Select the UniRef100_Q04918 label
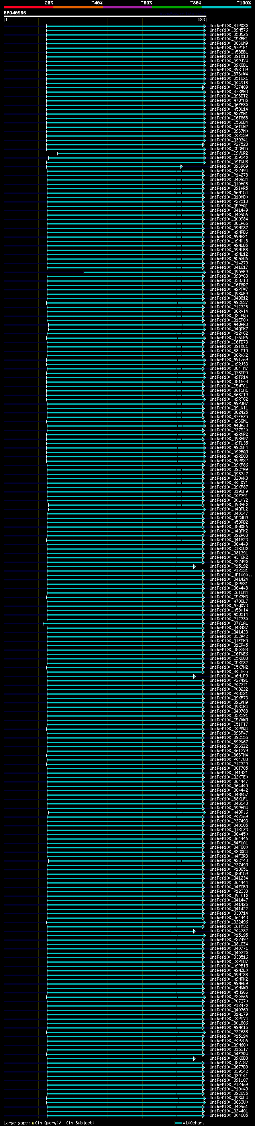The image size is (255, 1126). tap(228, 83)
